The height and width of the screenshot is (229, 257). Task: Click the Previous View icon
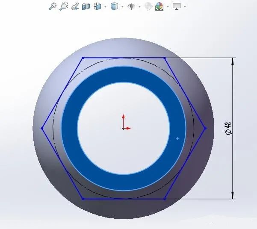click(x=75, y=7)
